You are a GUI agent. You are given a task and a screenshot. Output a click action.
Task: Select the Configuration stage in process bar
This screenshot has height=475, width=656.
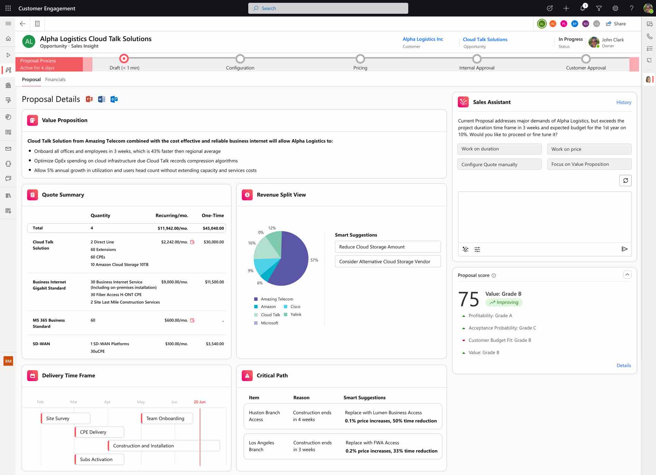240,59
